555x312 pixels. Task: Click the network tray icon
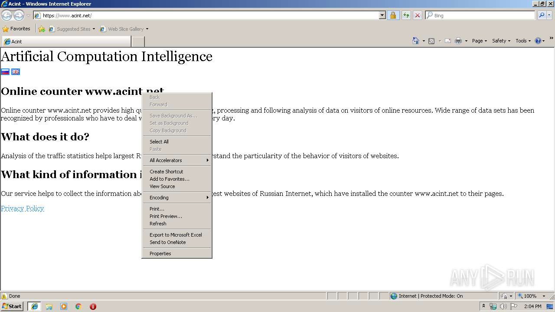coord(493,306)
